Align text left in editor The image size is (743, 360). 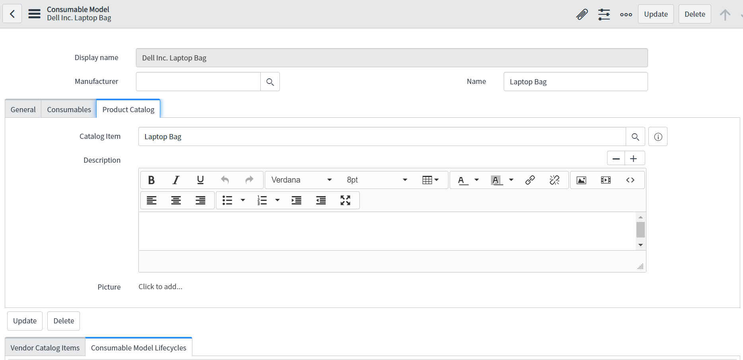[x=151, y=200]
